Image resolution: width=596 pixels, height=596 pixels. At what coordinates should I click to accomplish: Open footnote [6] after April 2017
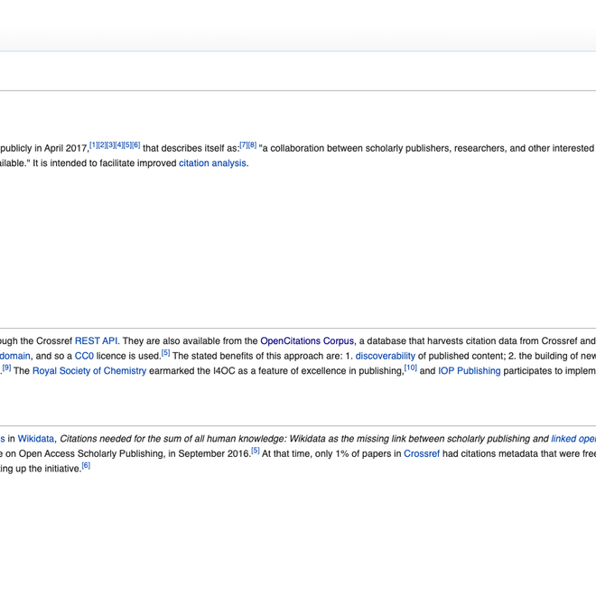pos(136,144)
